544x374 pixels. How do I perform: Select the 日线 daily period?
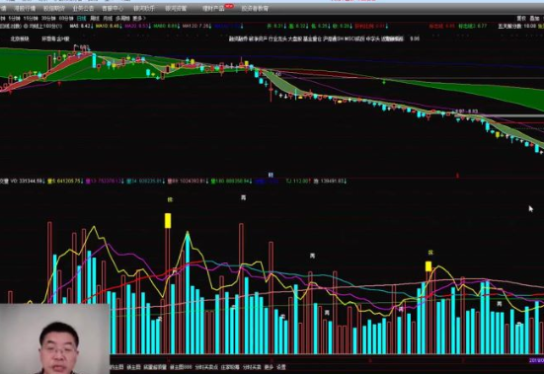pyautogui.click(x=81, y=19)
